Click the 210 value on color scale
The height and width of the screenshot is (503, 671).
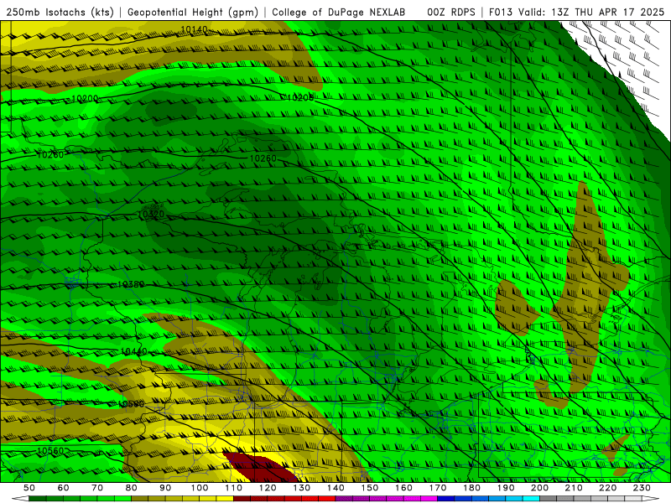[x=574, y=488]
